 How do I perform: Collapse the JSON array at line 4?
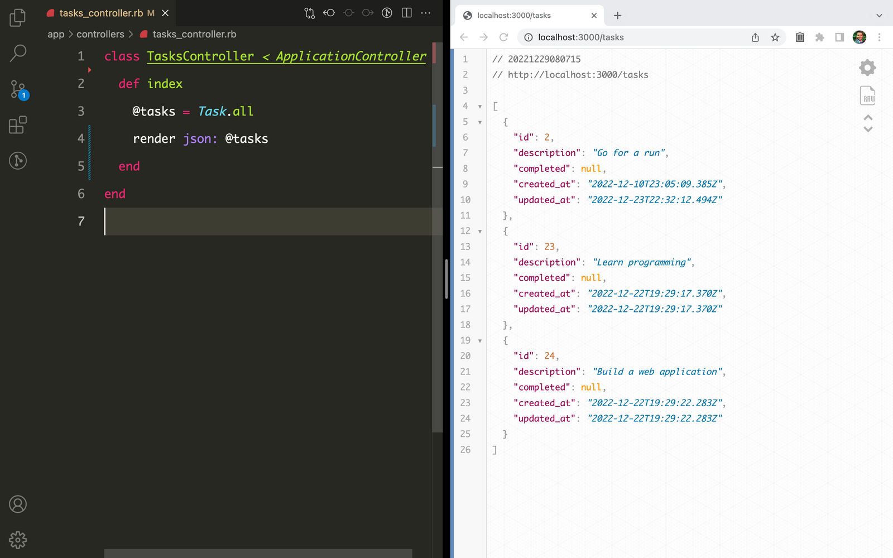[x=479, y=106]
